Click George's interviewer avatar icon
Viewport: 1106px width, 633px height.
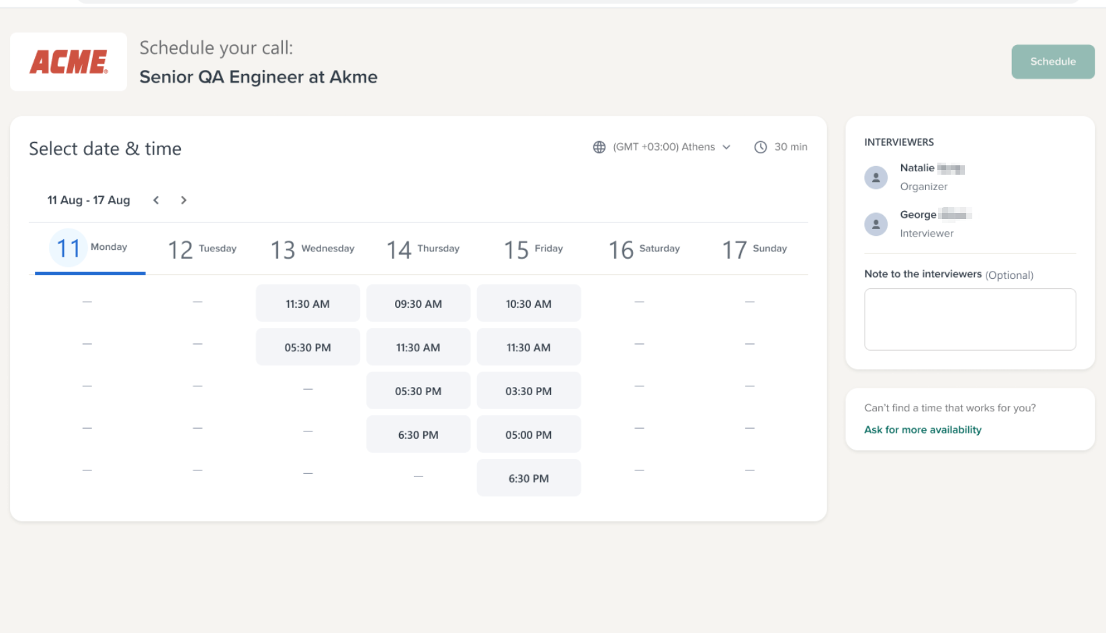pos(876,224)
